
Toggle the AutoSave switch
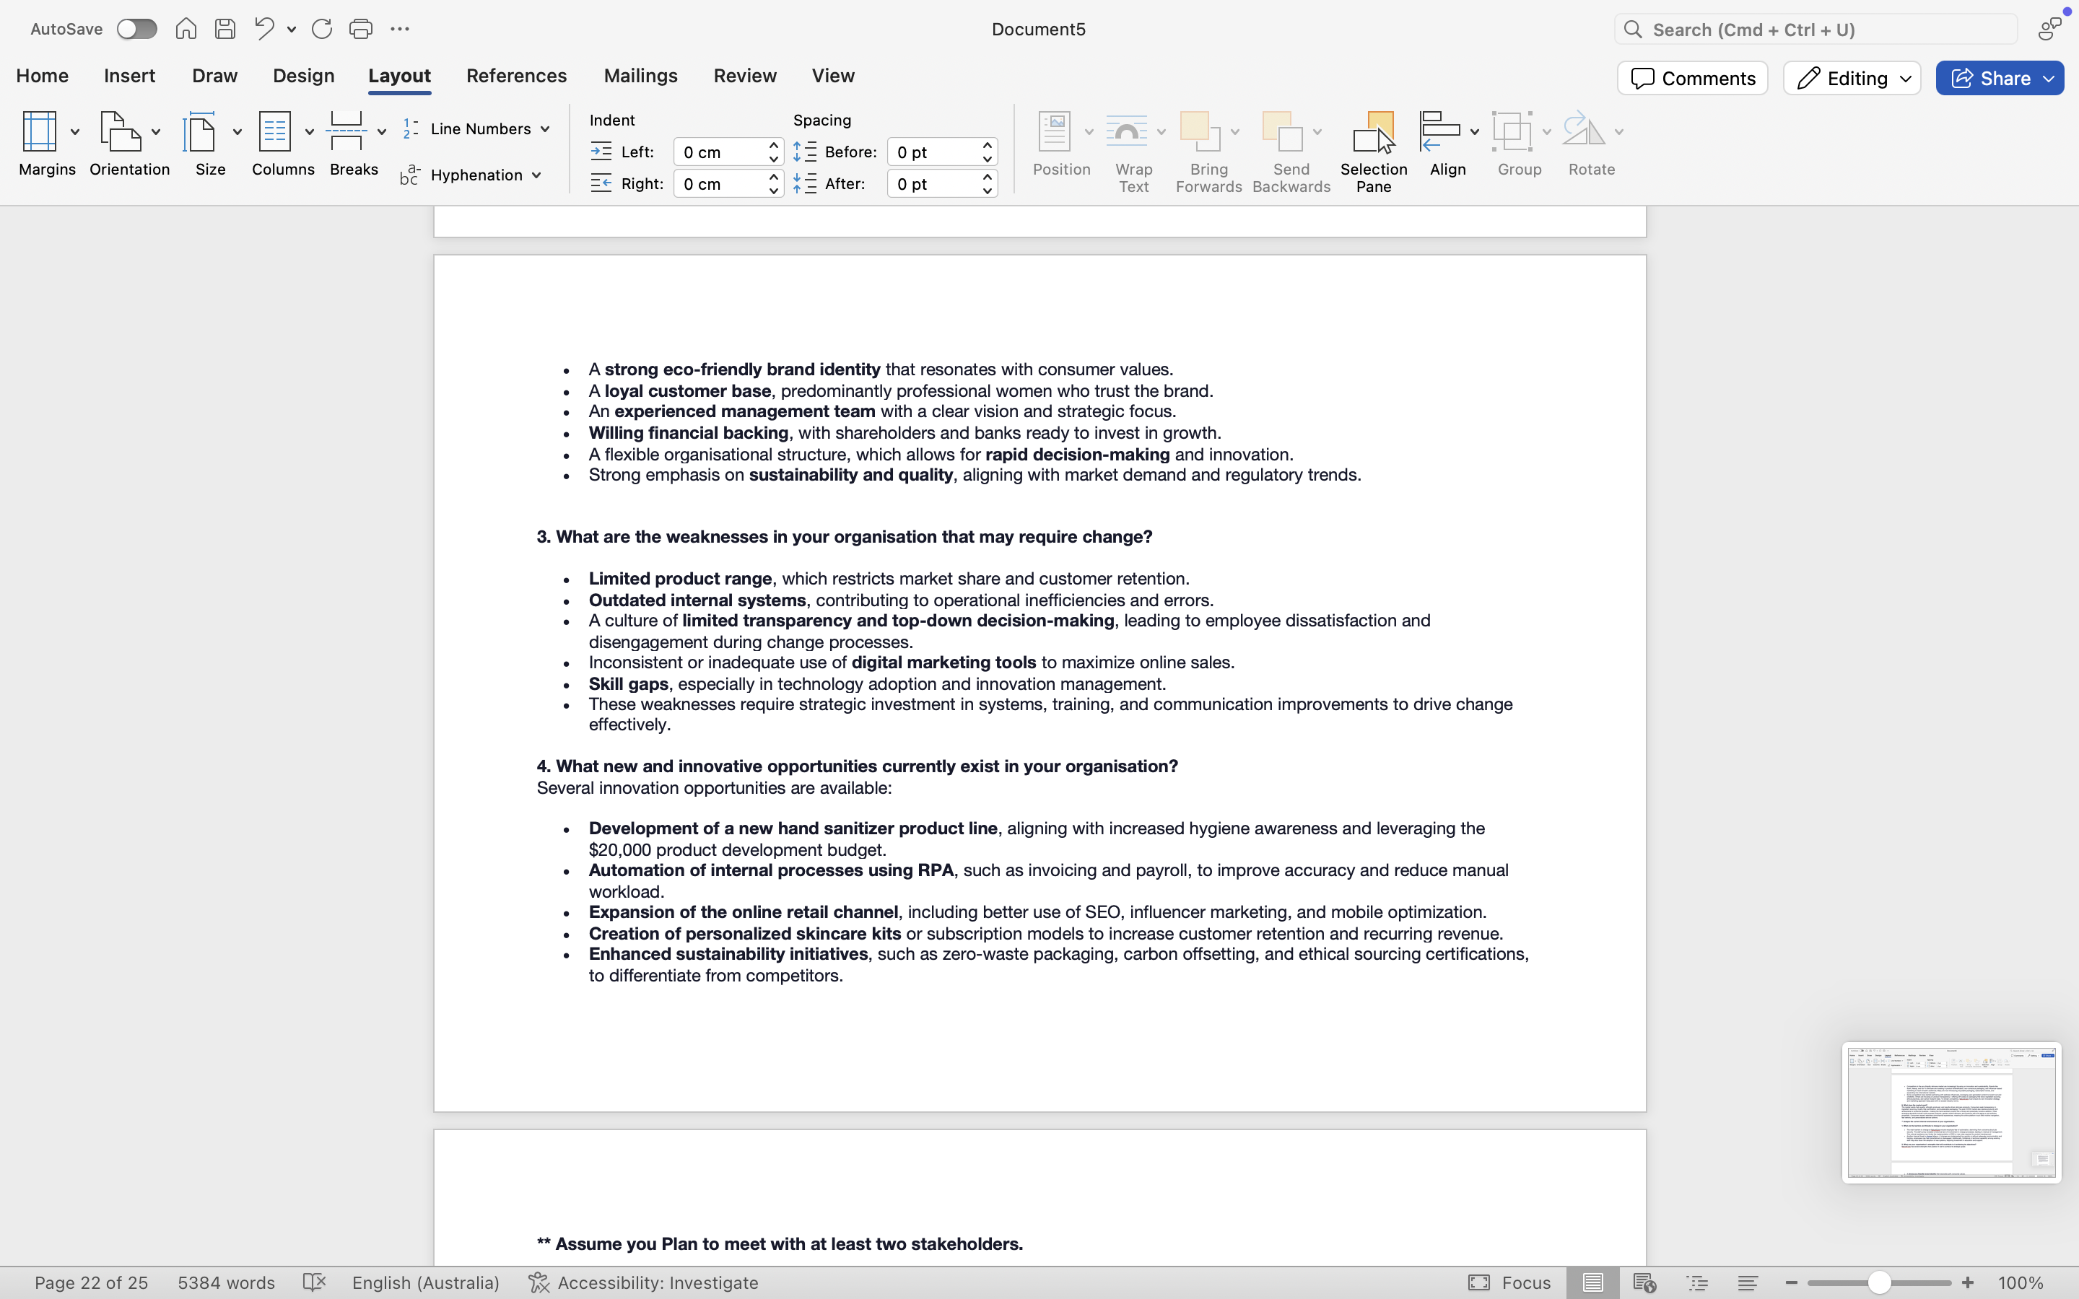tap(136, 29)
